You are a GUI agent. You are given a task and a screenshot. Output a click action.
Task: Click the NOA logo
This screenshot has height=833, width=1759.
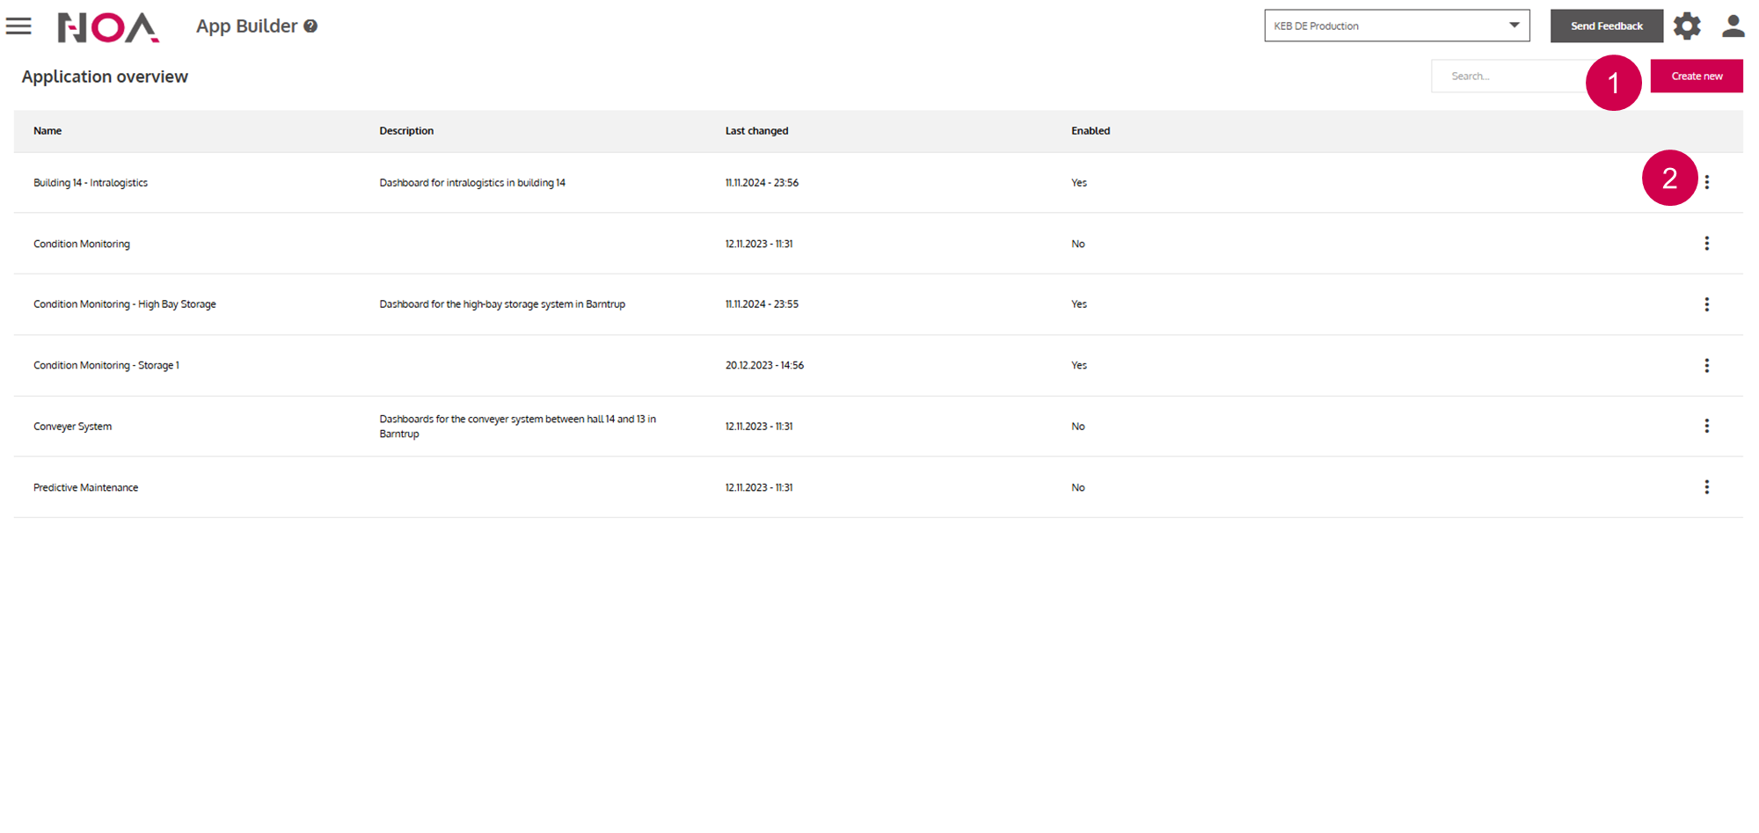coord(108,27)
